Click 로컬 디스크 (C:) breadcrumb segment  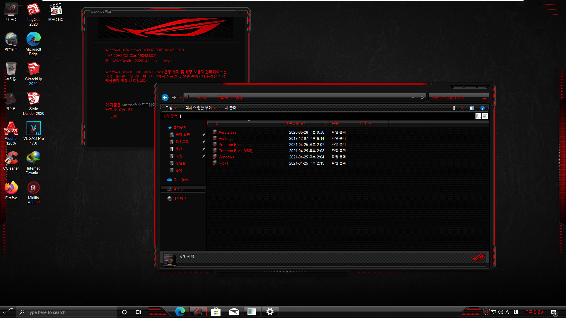(230, 97)
